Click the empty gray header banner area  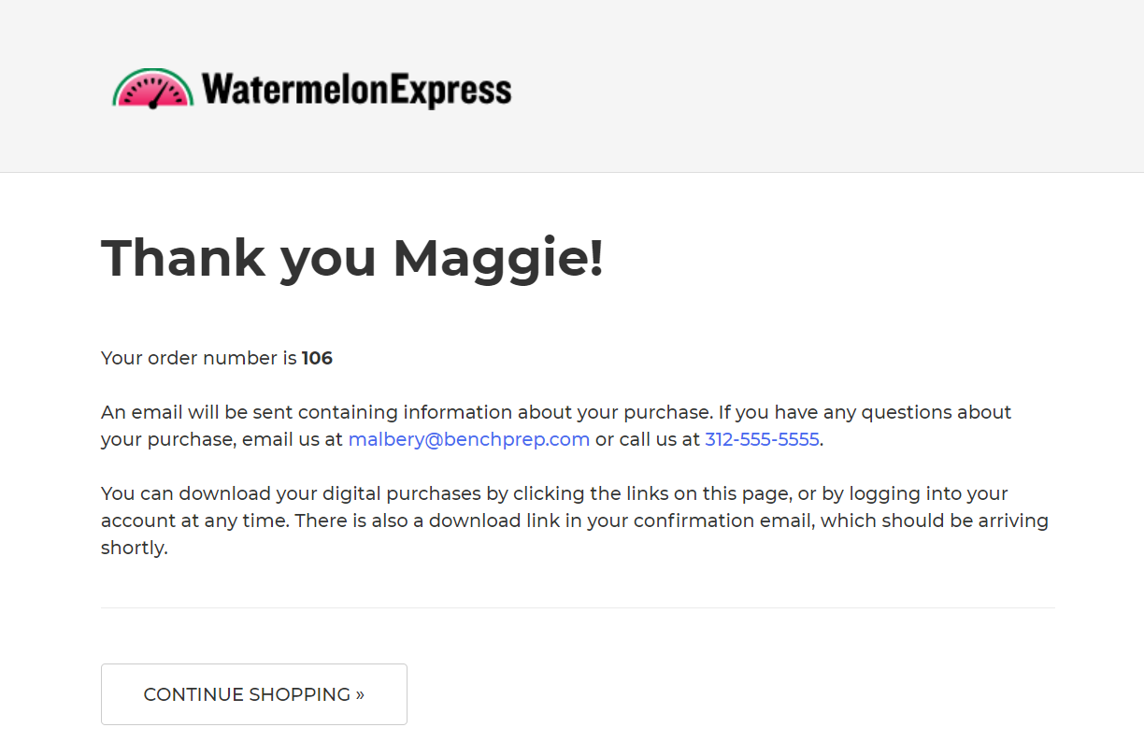822,86
